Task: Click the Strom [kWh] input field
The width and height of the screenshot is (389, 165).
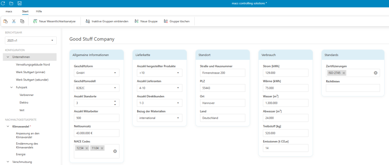Action: (286, 73)
